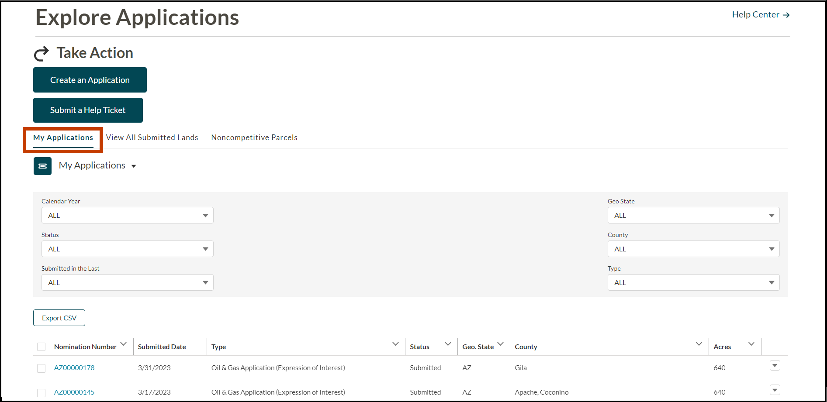Expand the Geo State filter dropdown
This screenshot has width=827, height=402.
click(693, 216)
